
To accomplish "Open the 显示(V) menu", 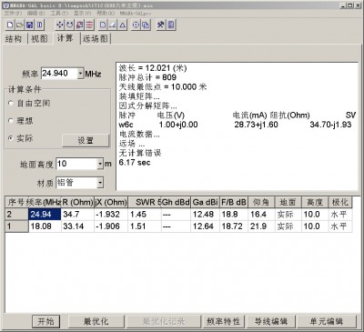I will (x=83, y=14).
